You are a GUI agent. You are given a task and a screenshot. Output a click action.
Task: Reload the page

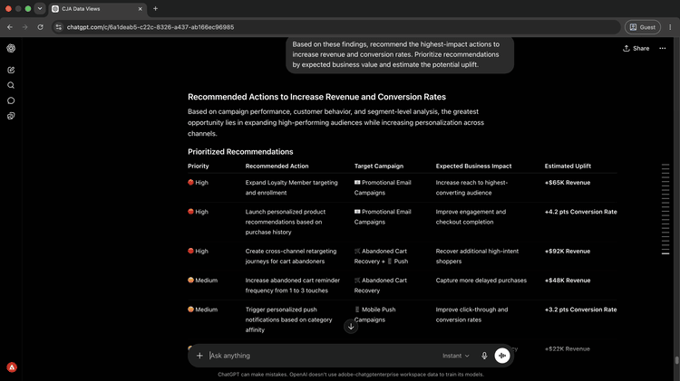click(x=40, y=27)
